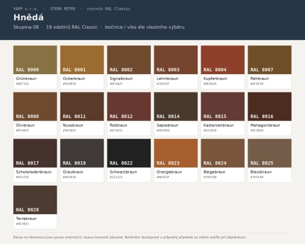Choose the RAL 8014 Sepiabraun color
This screenshot has width=305, height=244.
[176, 114]
